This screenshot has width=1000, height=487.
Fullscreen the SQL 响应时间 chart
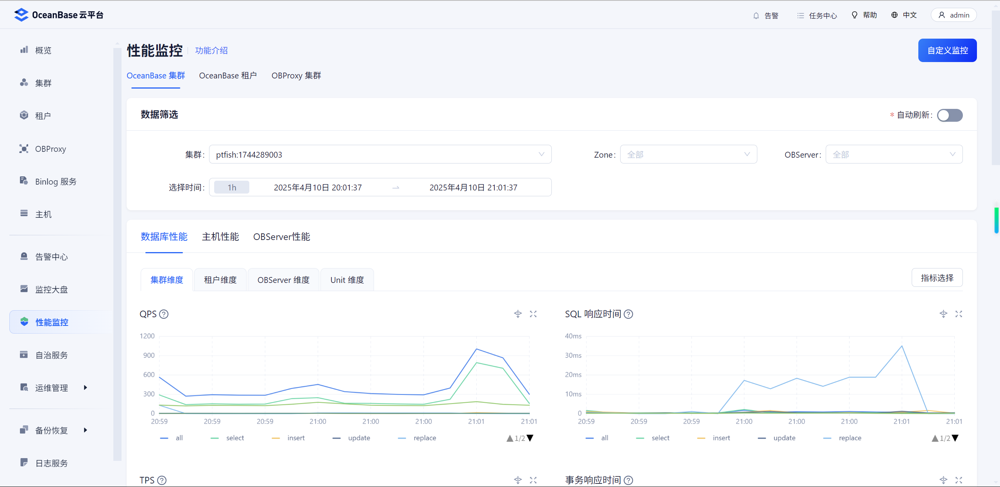click(959, 314)
